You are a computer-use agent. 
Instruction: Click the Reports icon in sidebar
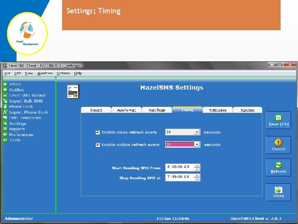[x=5, y=129]
